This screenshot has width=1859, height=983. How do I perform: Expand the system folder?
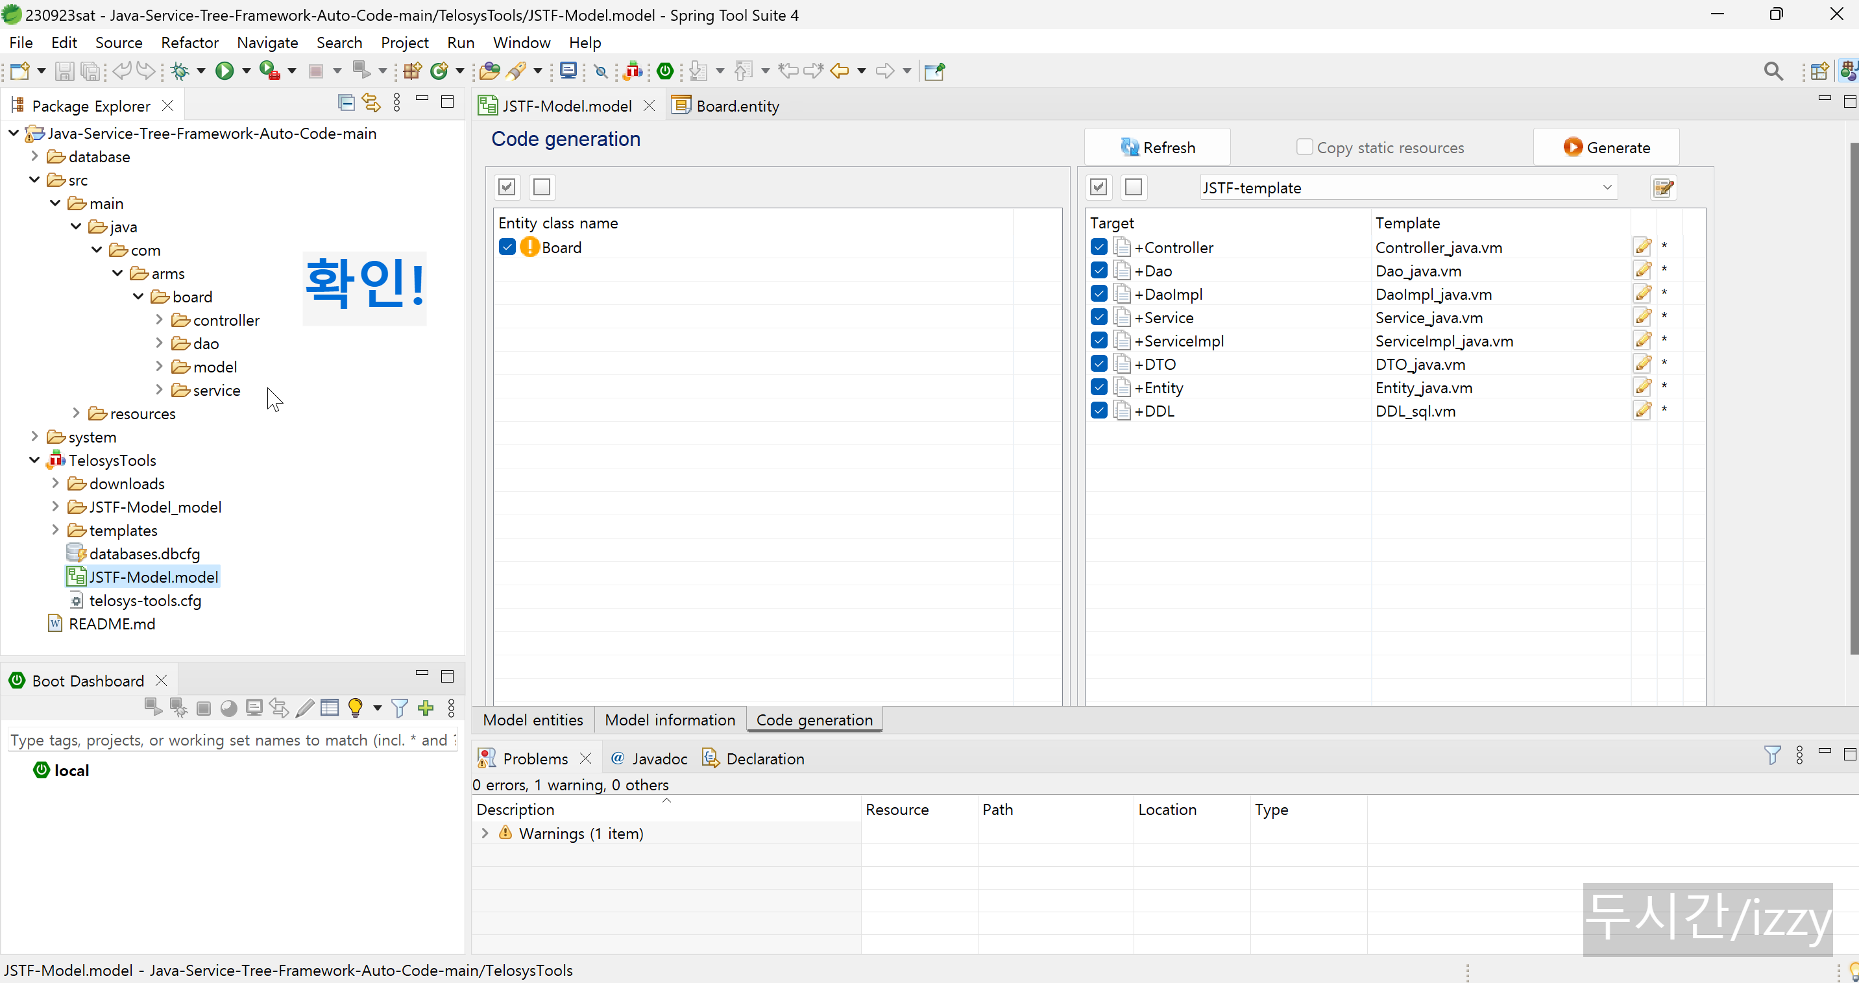[34, 436]
